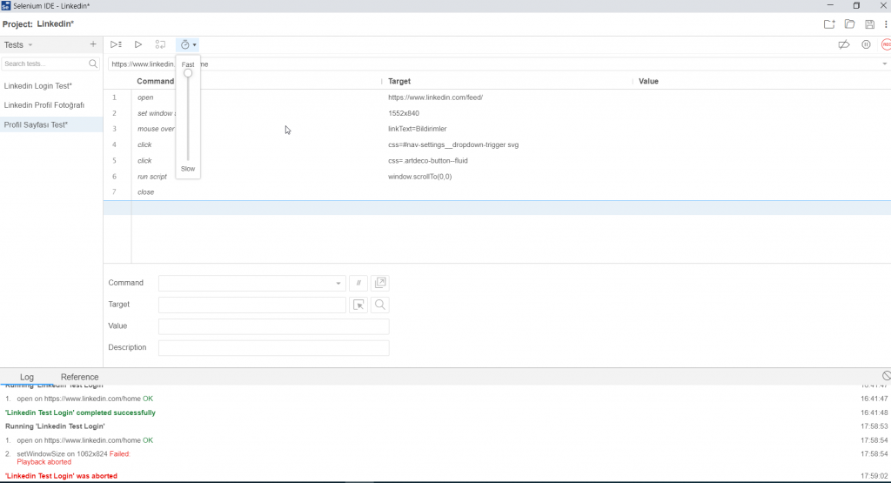
Task: Click the base URL field
Action: point(493,64)
